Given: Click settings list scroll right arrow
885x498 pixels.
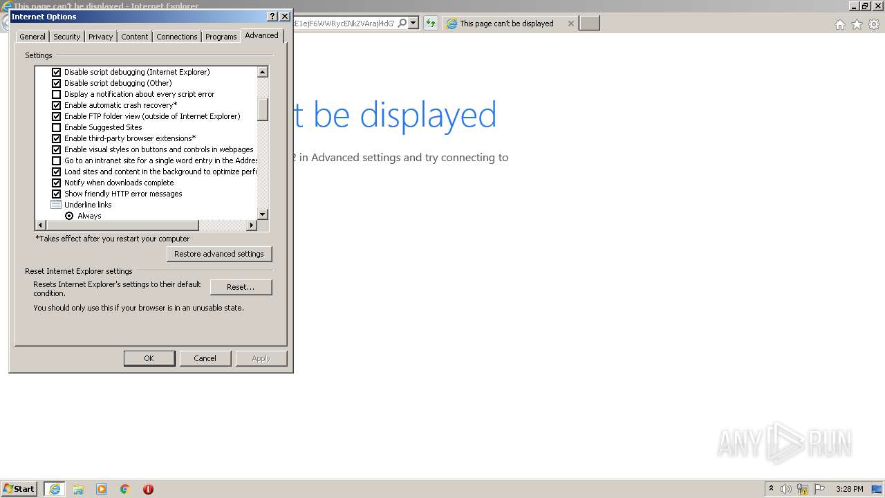Looking at the screenshot, I should (x=252, y=225).
